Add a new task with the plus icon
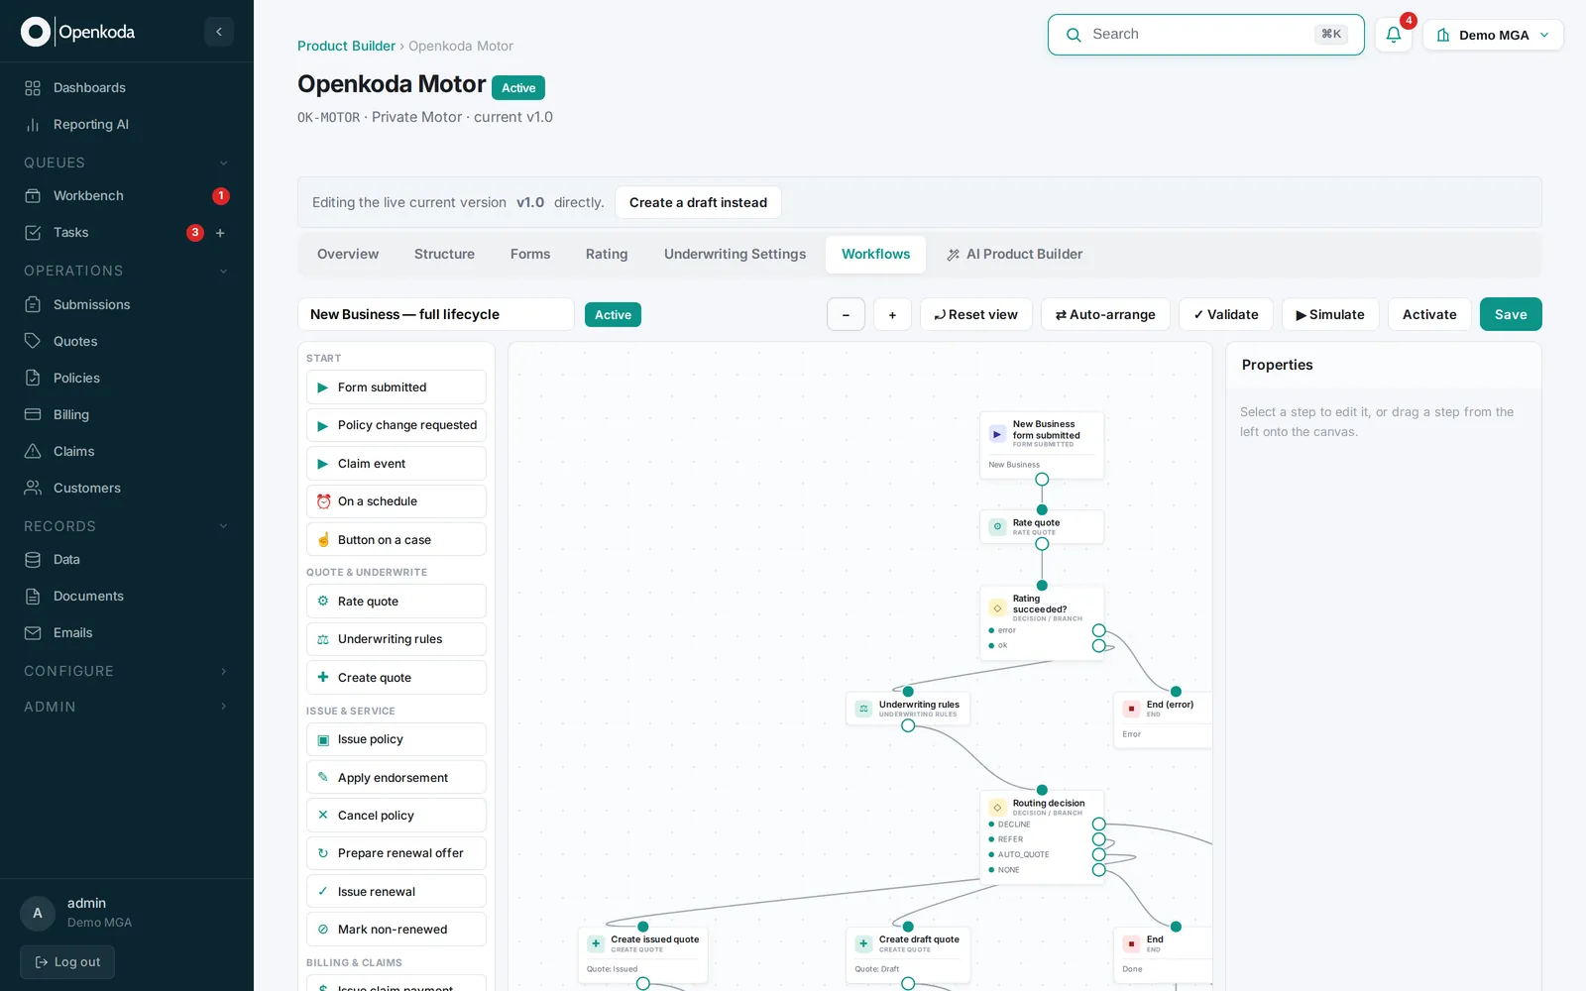This screenshot has height=991, width=1586. (220, 233)
